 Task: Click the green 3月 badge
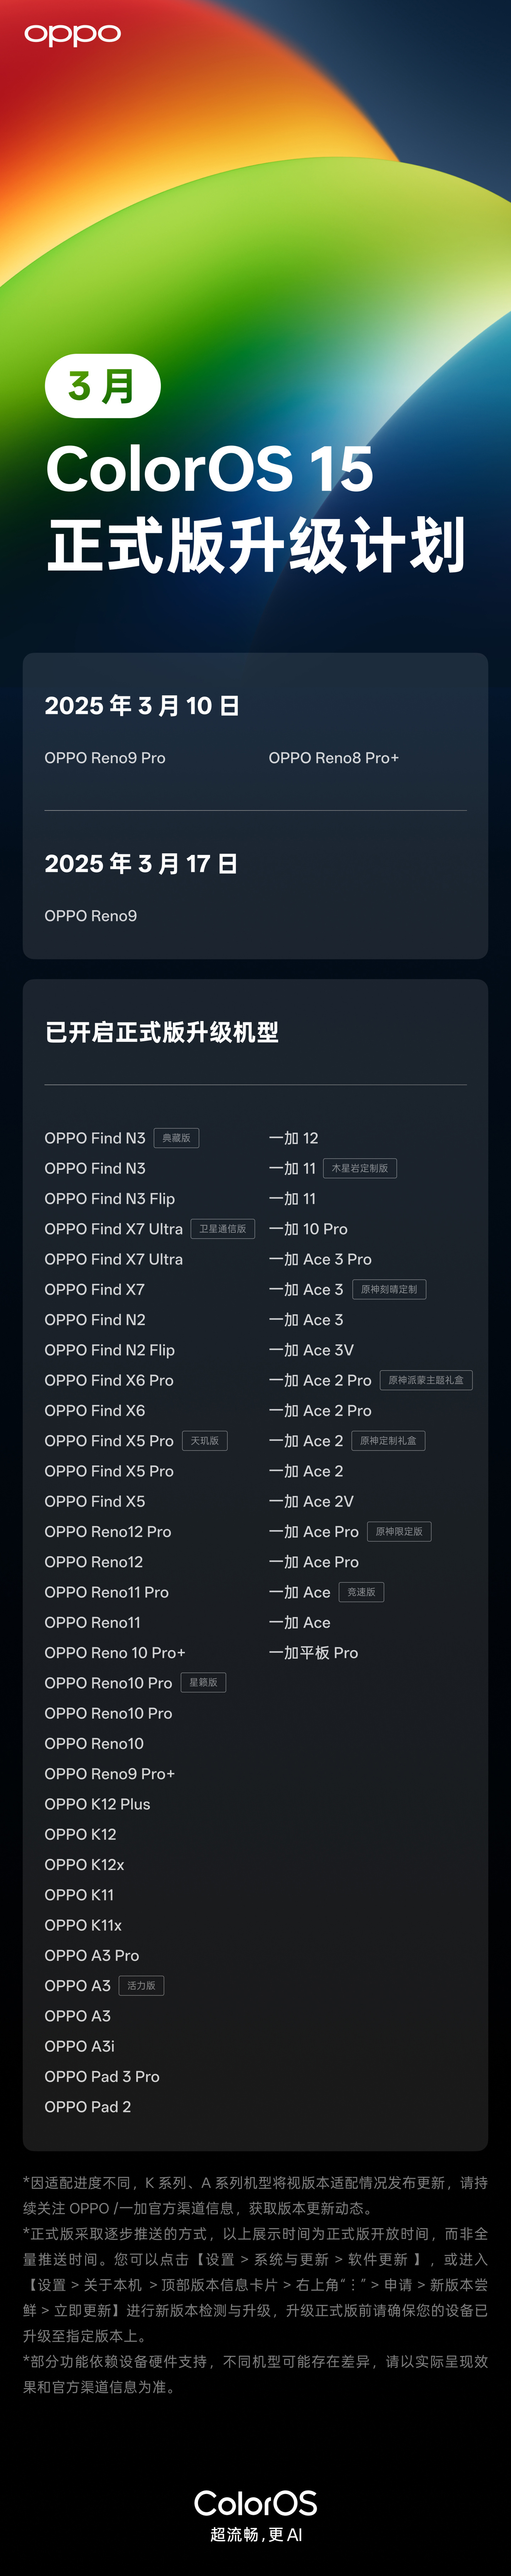point(102,386)
